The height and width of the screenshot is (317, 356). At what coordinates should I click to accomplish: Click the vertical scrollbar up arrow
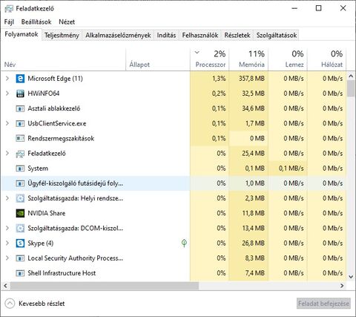coord(351,76)
